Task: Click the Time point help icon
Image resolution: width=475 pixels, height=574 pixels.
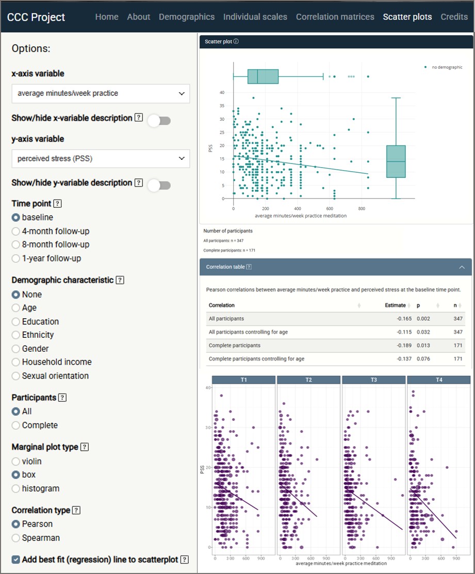Action: [x=57, y=204]
